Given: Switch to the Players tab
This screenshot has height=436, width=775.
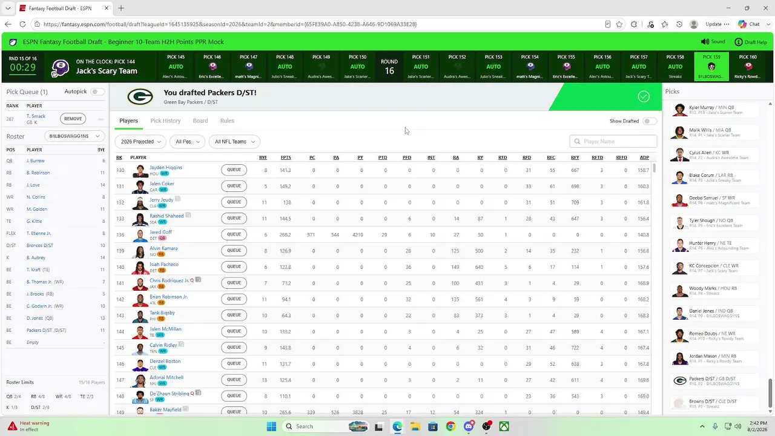Looking at the screenshot, I should [128, 121].
